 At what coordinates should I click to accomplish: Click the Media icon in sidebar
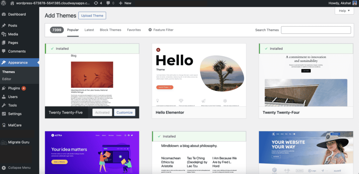coord(4,34)
